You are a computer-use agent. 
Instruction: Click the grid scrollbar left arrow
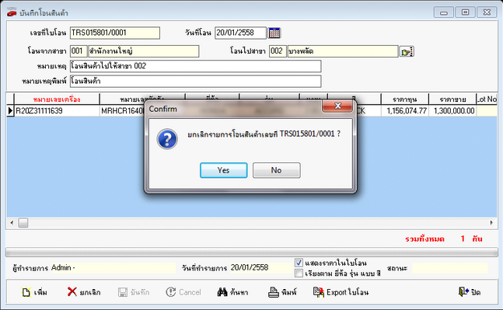pyautogui.click(x=12, y=222)
